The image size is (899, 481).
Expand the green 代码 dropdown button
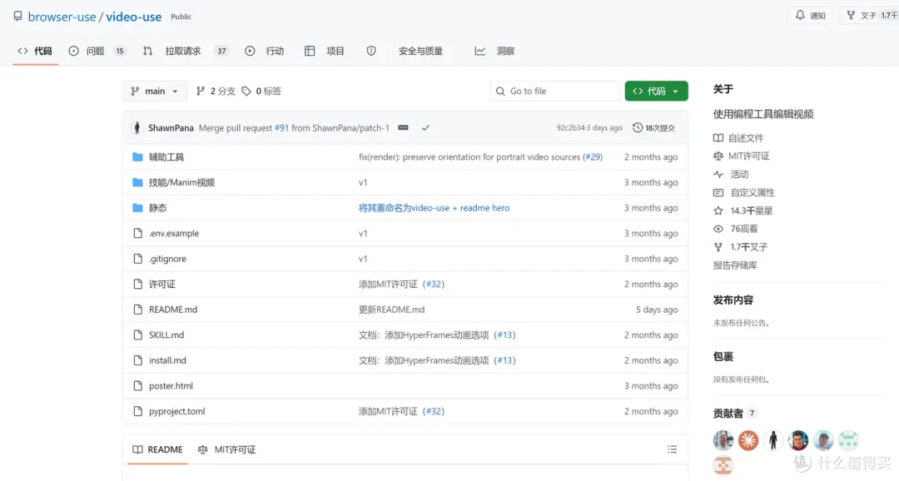[656, 92]
